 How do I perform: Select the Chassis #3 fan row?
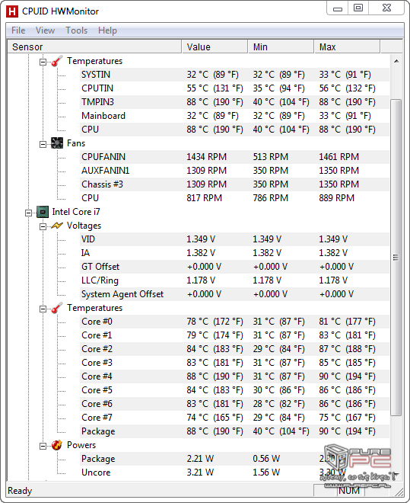(234, 184)
